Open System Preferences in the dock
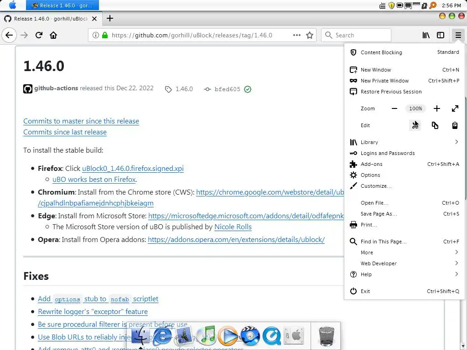The image size is (467, 350). [x=294, y=336]
